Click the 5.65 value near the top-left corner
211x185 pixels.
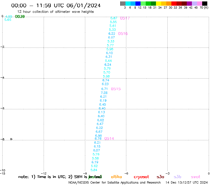(x=8, y=20)
